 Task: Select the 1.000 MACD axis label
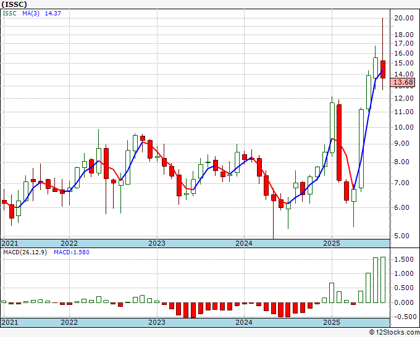[404, 274]
